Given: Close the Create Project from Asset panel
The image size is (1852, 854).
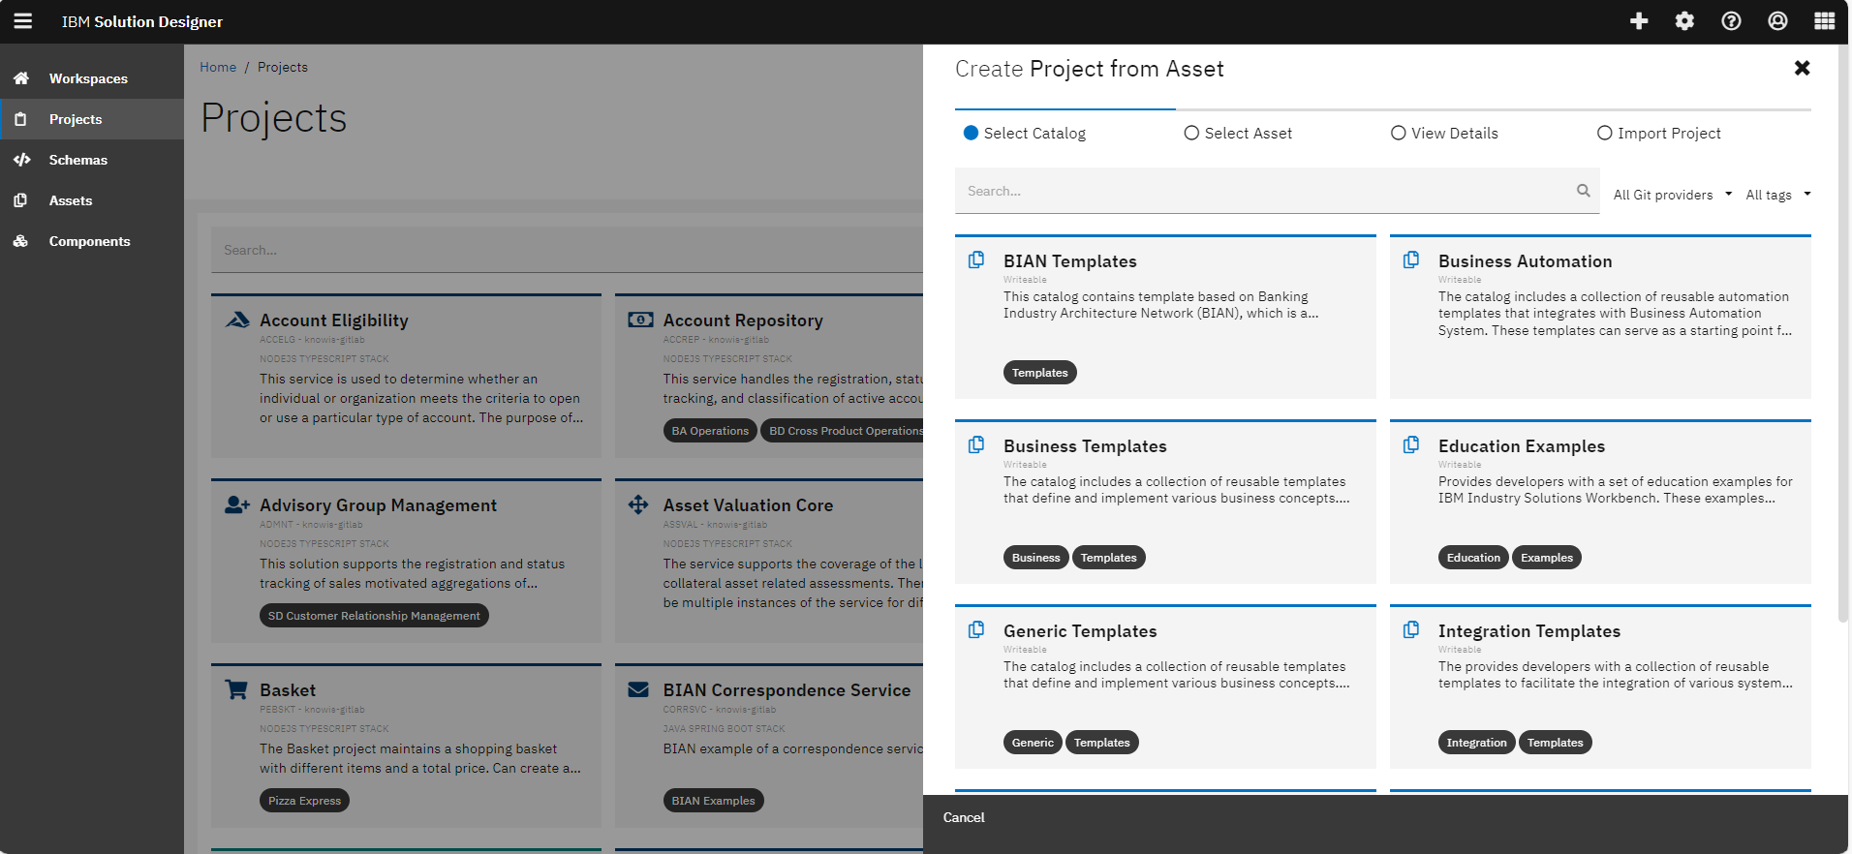Looking at the screenshot, I should pos(1802,68).
